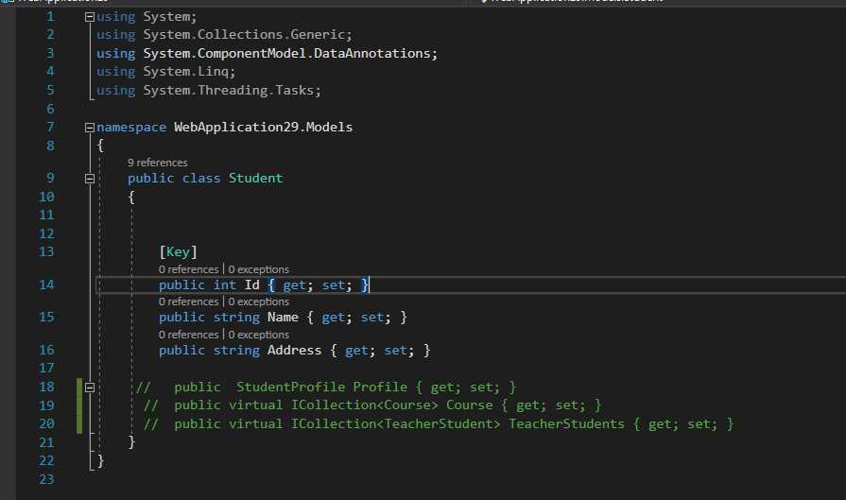Click 'ICollection<TeacherStudent>' type in line 20

click(395, 424)
